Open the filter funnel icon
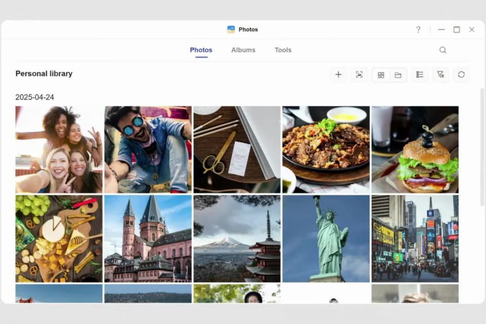 tap(440, 75)
